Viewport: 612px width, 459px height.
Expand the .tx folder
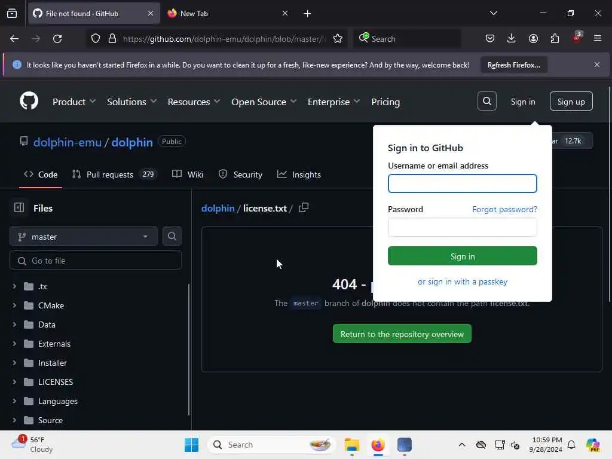coord(14,286)
